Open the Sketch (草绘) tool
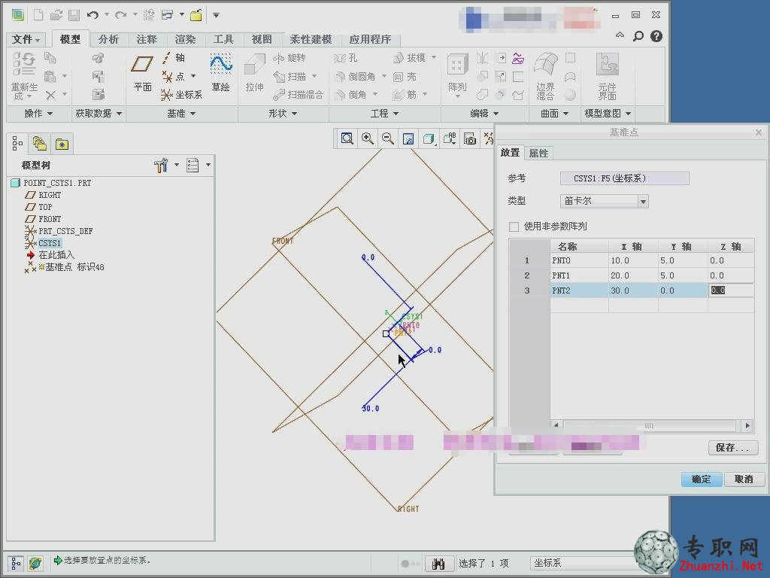The height and width of the screenshot is (578, 770). tap(220, 73)
